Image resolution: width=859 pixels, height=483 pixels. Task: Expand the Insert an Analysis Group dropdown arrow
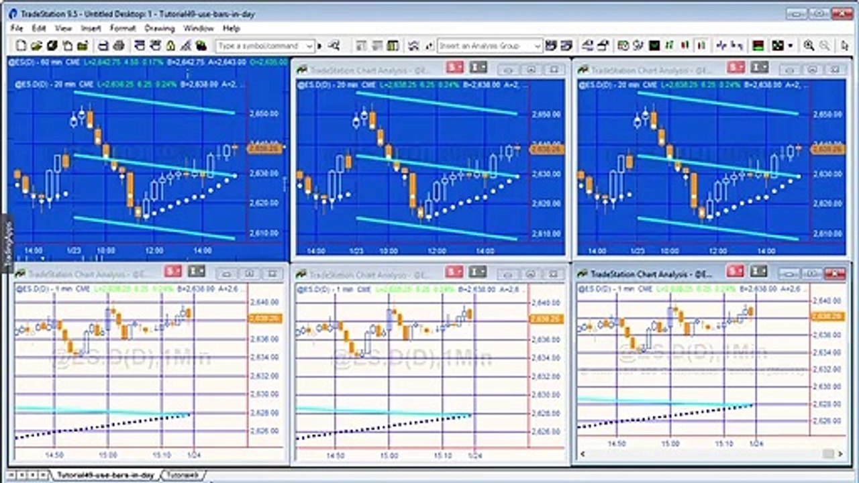538,46
